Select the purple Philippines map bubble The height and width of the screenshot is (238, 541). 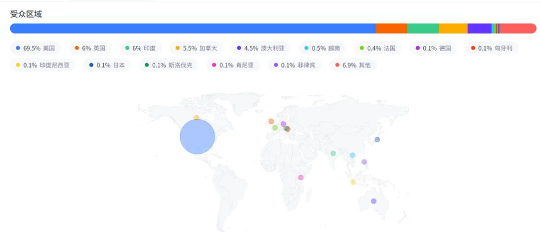[x=364, y=162]
